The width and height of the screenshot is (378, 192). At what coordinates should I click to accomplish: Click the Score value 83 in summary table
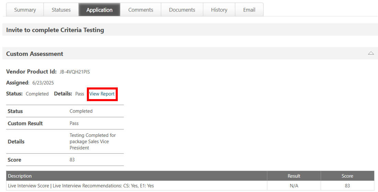pos(72,160)
